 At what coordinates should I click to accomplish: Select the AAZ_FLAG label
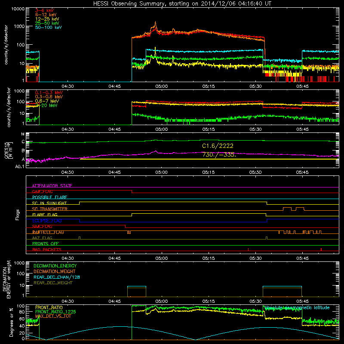click(42, 238)
